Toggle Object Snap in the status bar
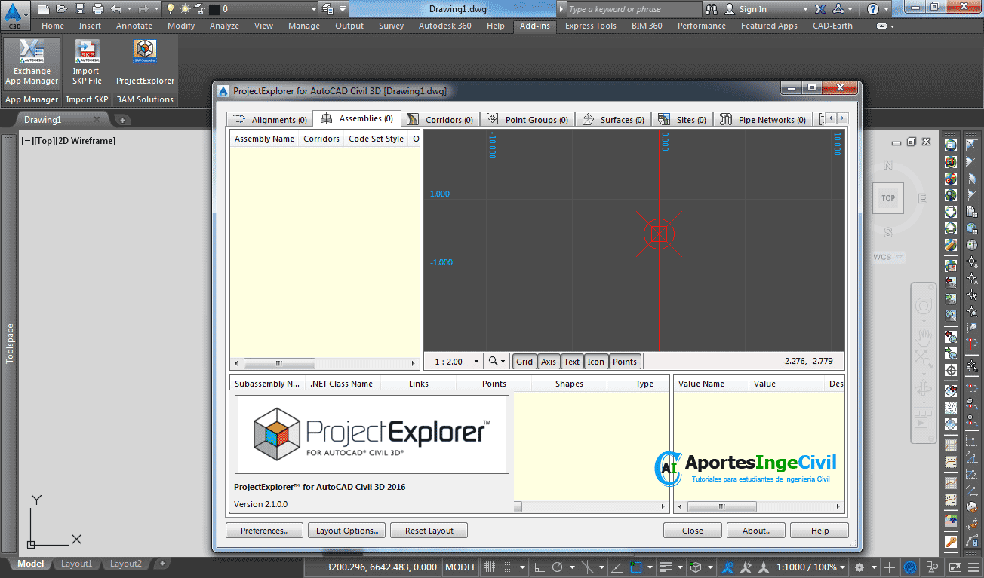Image resolution: width=984 pixels, height=578 pixels. 635,567
